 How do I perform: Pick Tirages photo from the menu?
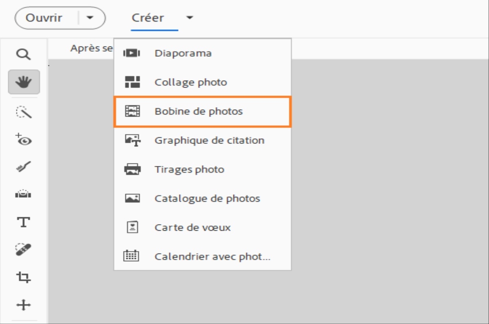click(189, 169)
